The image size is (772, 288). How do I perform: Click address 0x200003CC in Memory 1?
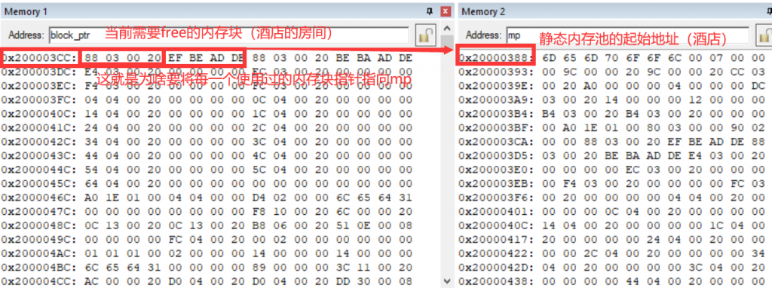[x=39, y=58]
